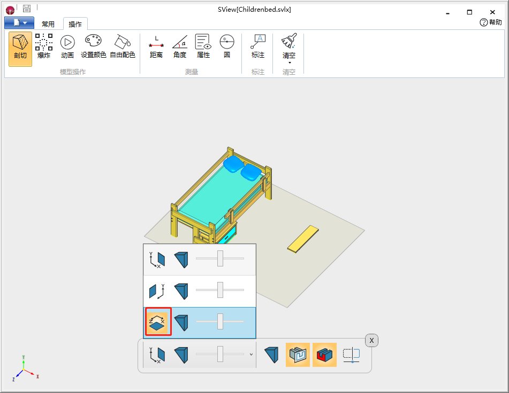Click the 标注 annotation tool
509x393 pixels.
coord(258,46)
